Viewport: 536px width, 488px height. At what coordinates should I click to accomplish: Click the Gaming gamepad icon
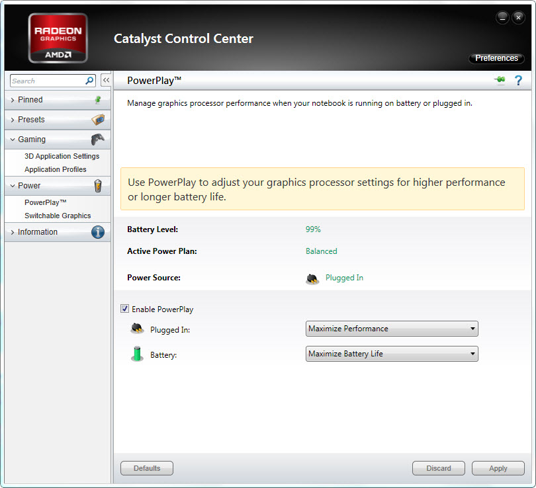click(x=97, y=140)
